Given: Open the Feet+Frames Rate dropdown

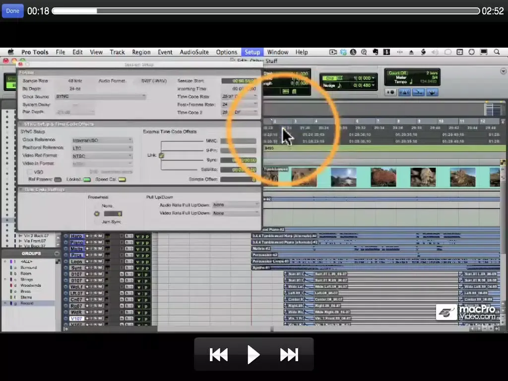Looking at the screenshot, I should [240, 104].
